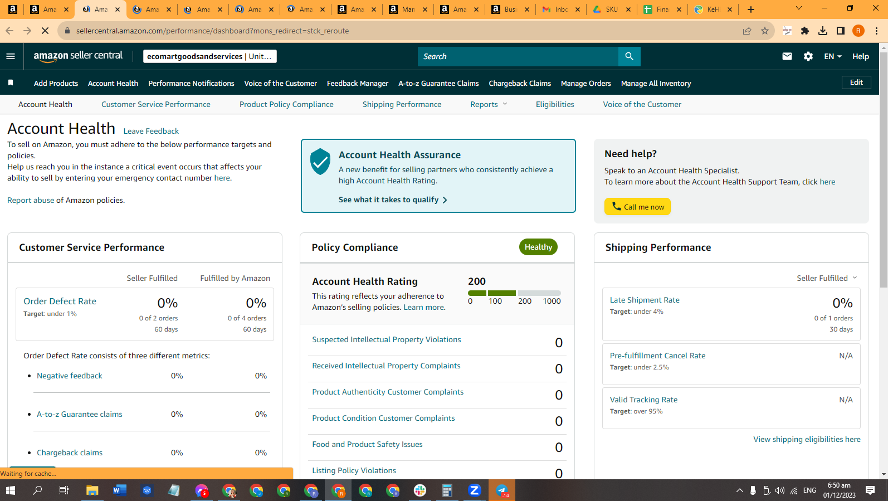Click the Leave Feedback link
The height and width of the screenshot is (501, 888).
coord(151,131)
